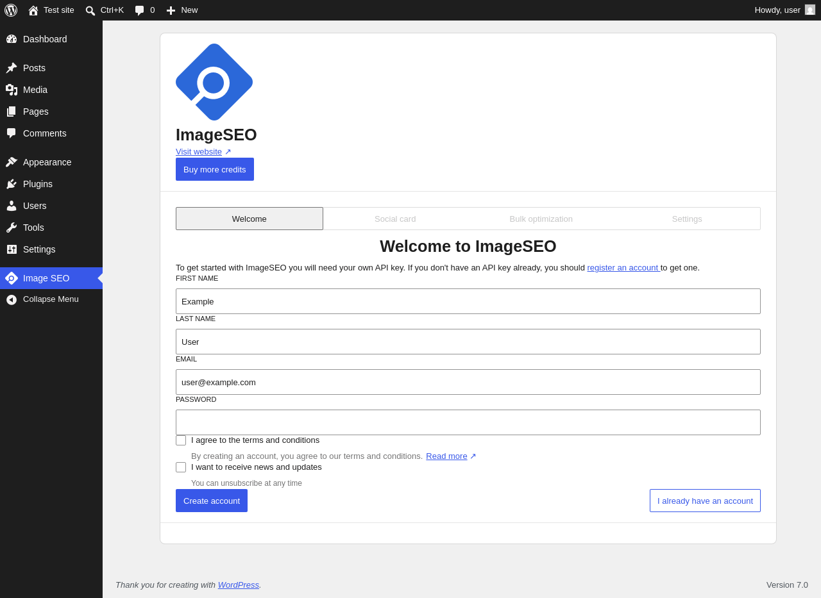Click the Posts pushpin icon
The image size is (821, 598).
pyautogui.click(x=12, y=68)
